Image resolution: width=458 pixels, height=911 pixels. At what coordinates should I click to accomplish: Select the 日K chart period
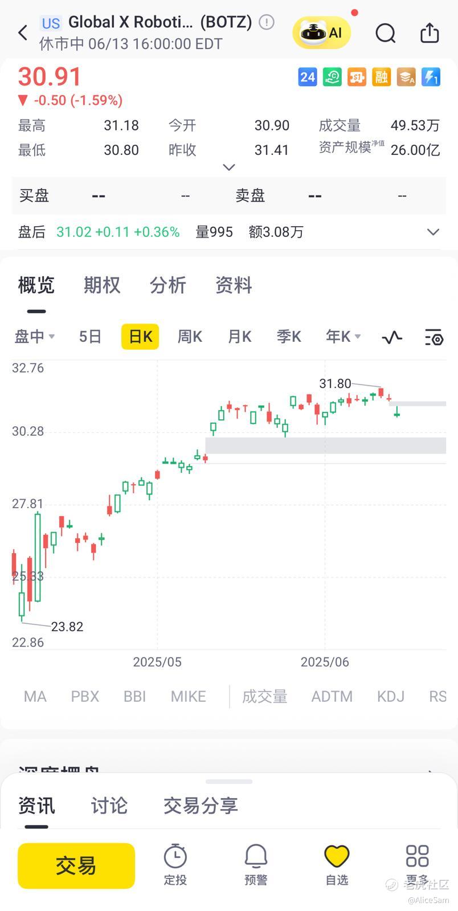point(140,337)
